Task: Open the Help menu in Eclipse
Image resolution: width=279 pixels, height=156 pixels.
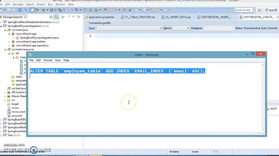Action: click(x=71, y=4)
